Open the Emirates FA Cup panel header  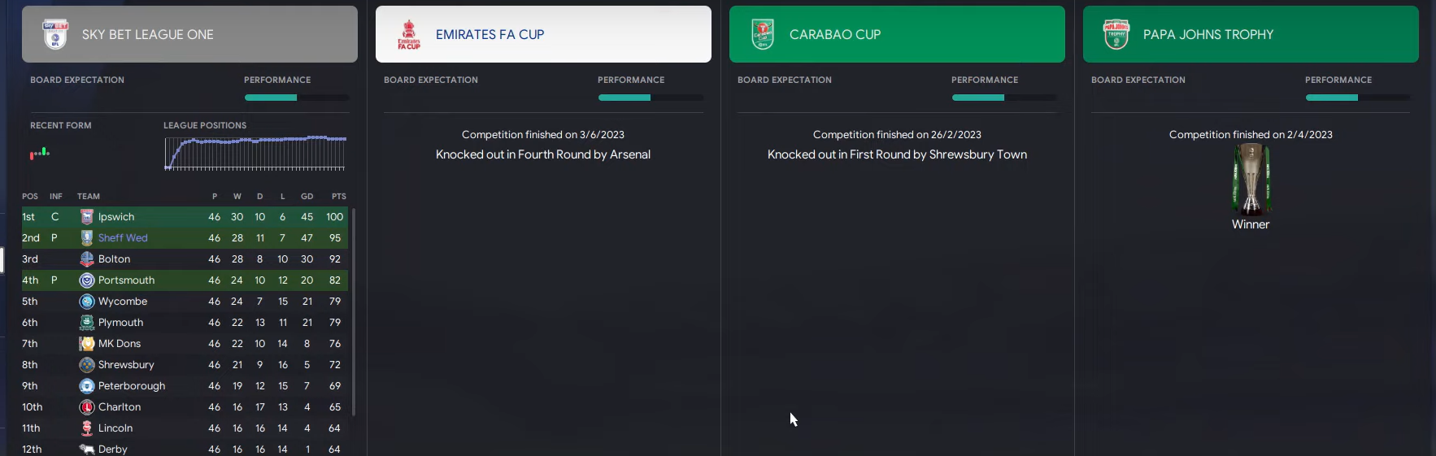click(x=543, y=34)
